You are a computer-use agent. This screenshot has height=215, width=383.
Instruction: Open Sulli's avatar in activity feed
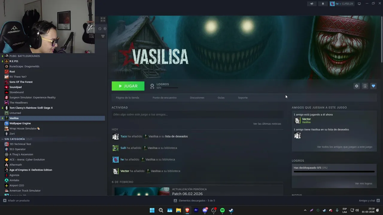point(115,148)
